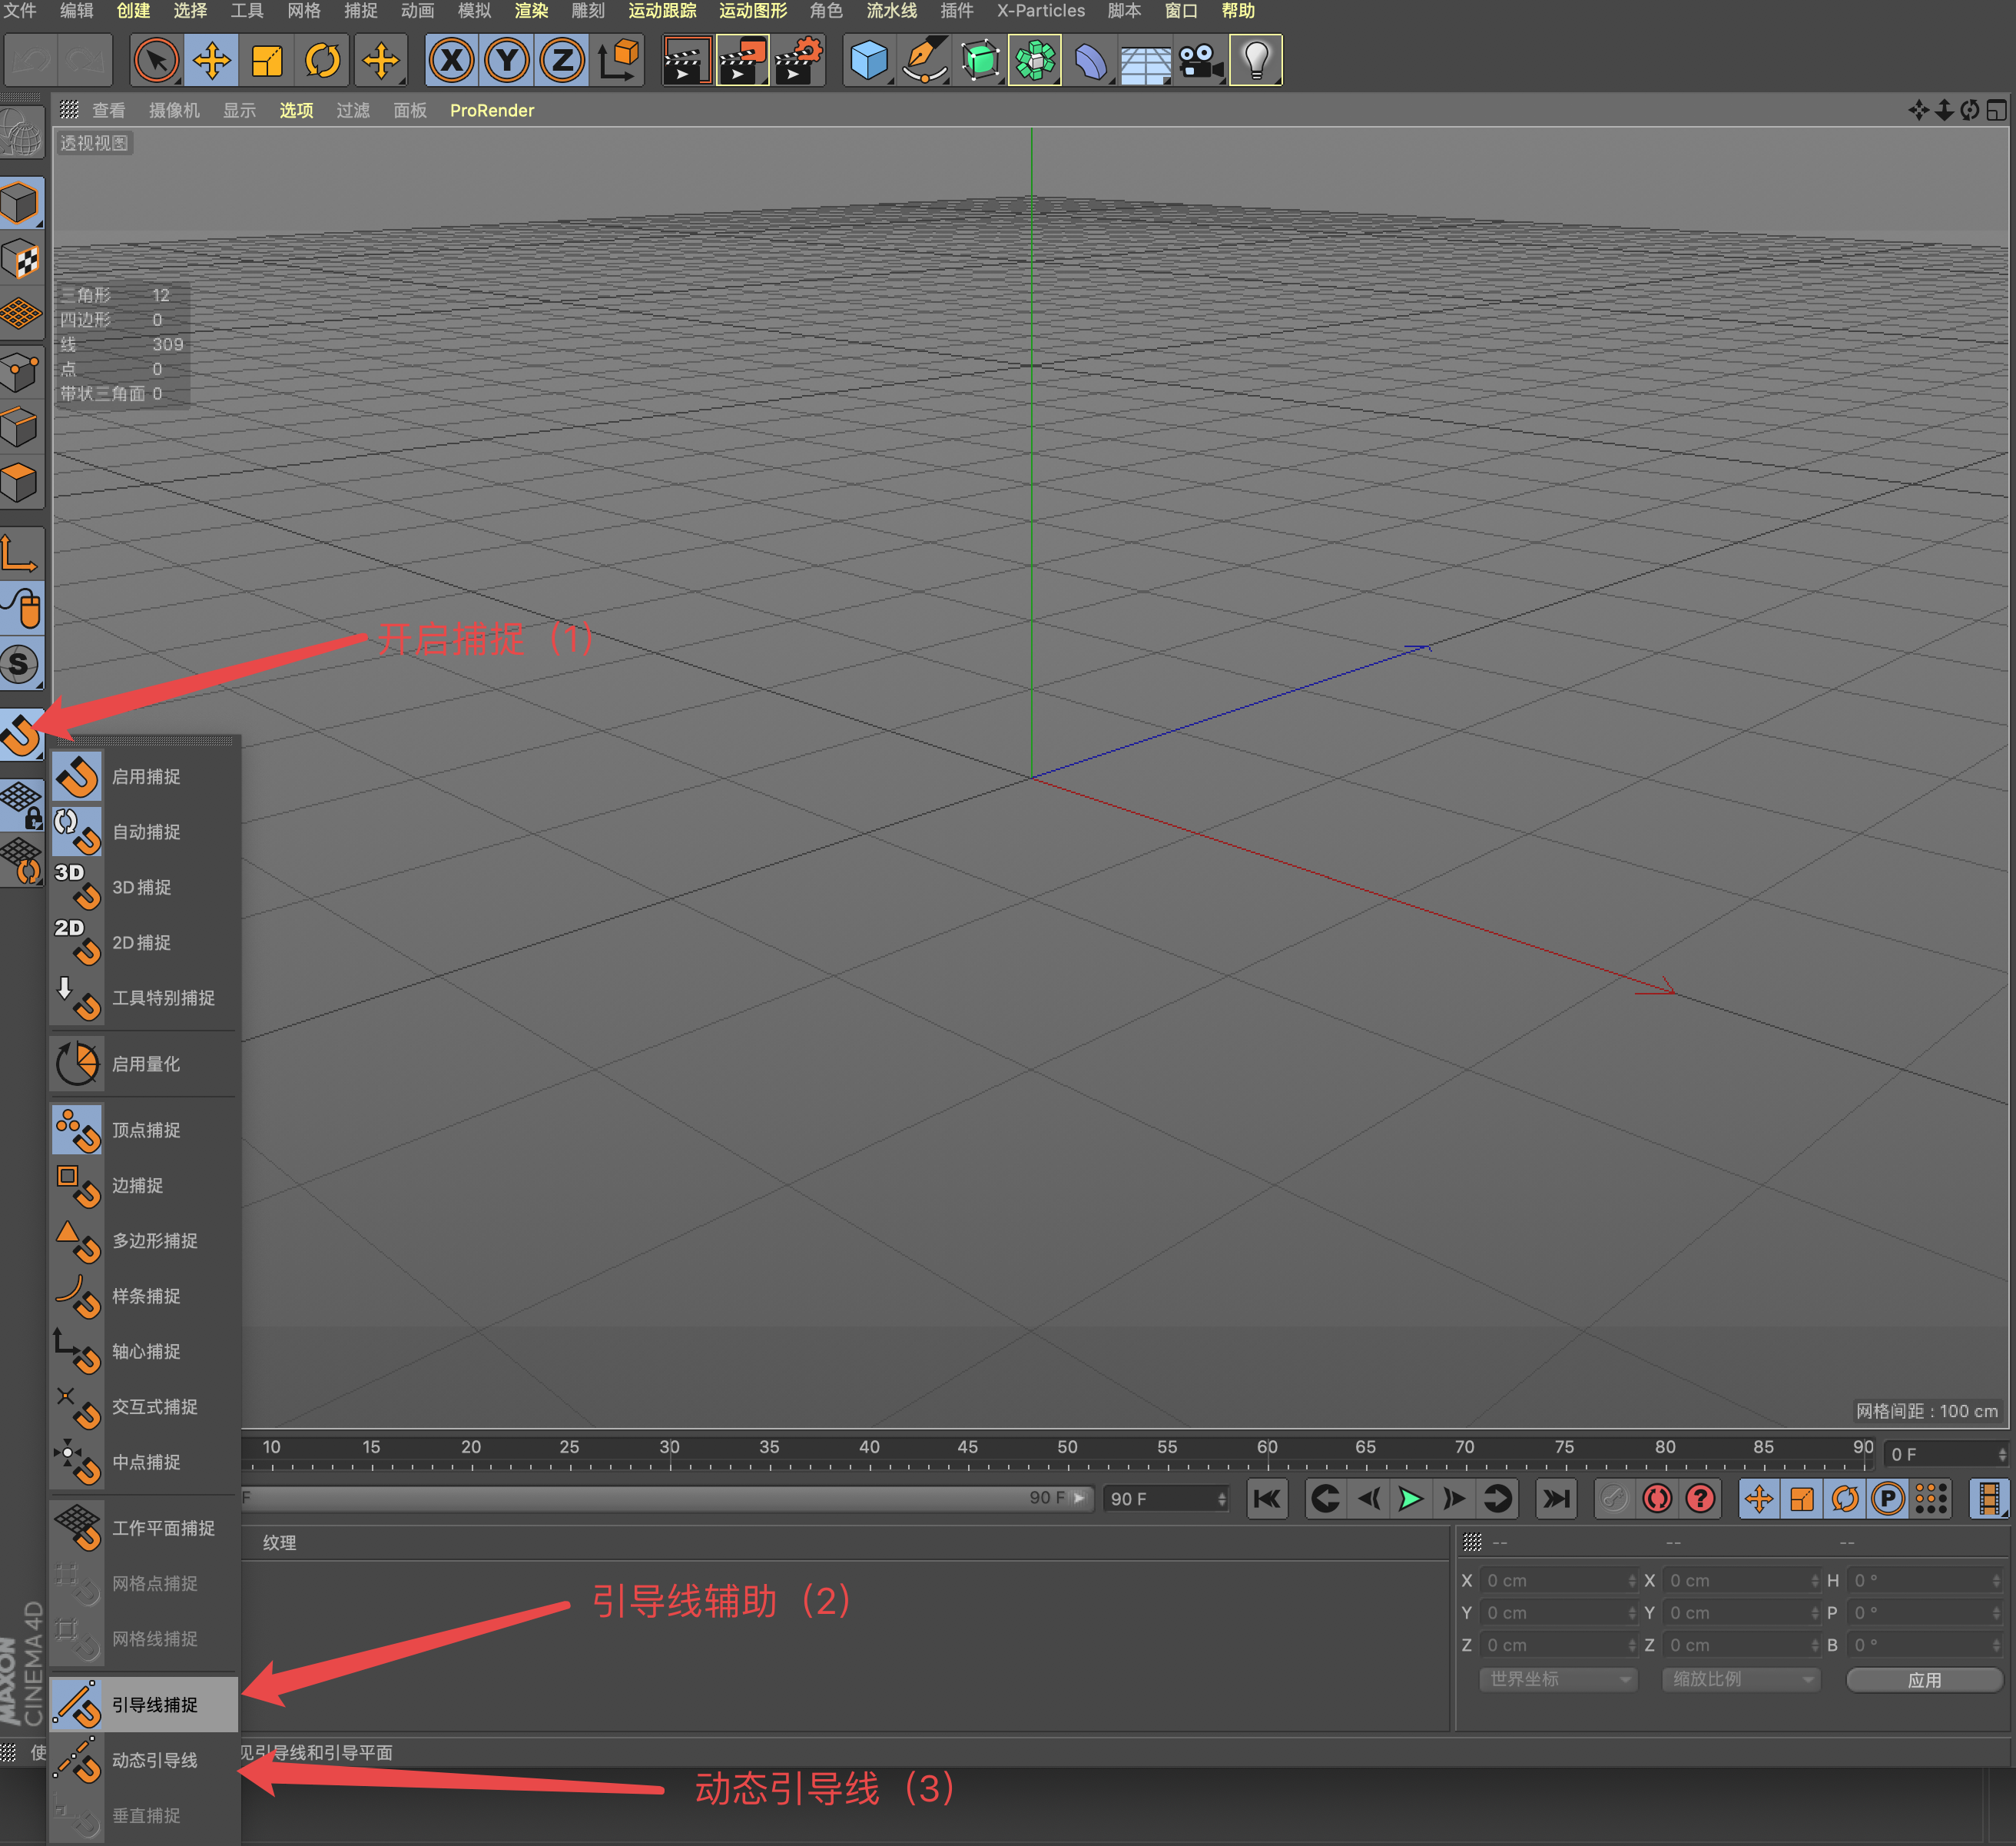Open the 捕捉 menu in the menu bar

[x=360, y=11]
